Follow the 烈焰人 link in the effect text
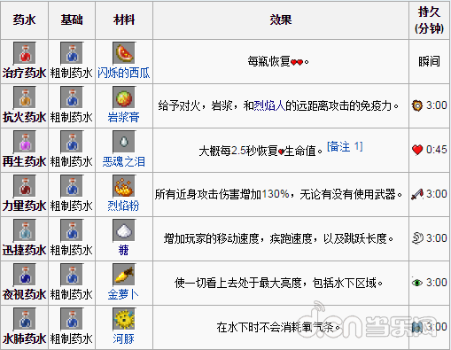Screen dimensions: 451x350 coord(269,105)
